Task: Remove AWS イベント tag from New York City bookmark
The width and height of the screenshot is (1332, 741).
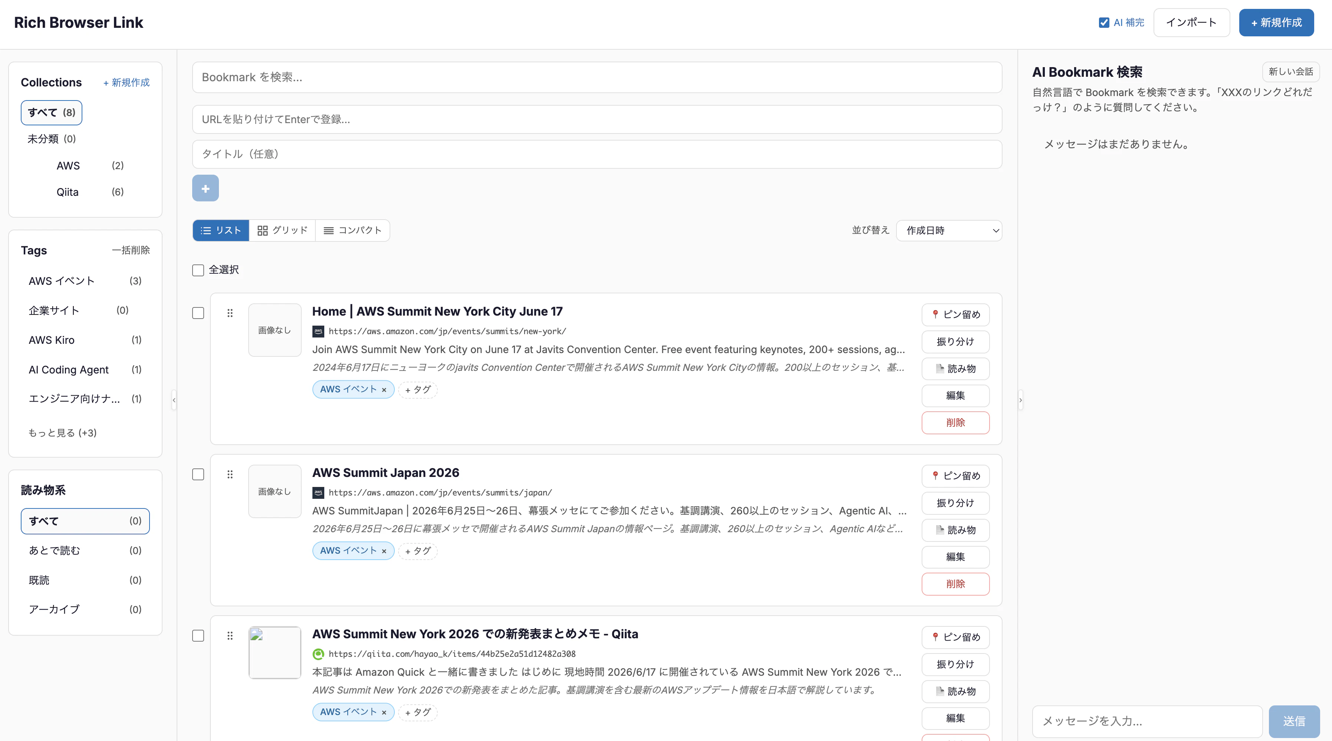Action: pos(384,390)
